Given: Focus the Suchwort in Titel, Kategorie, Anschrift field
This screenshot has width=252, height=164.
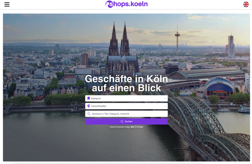Looking at the screenshot, I should click(126, 114).
